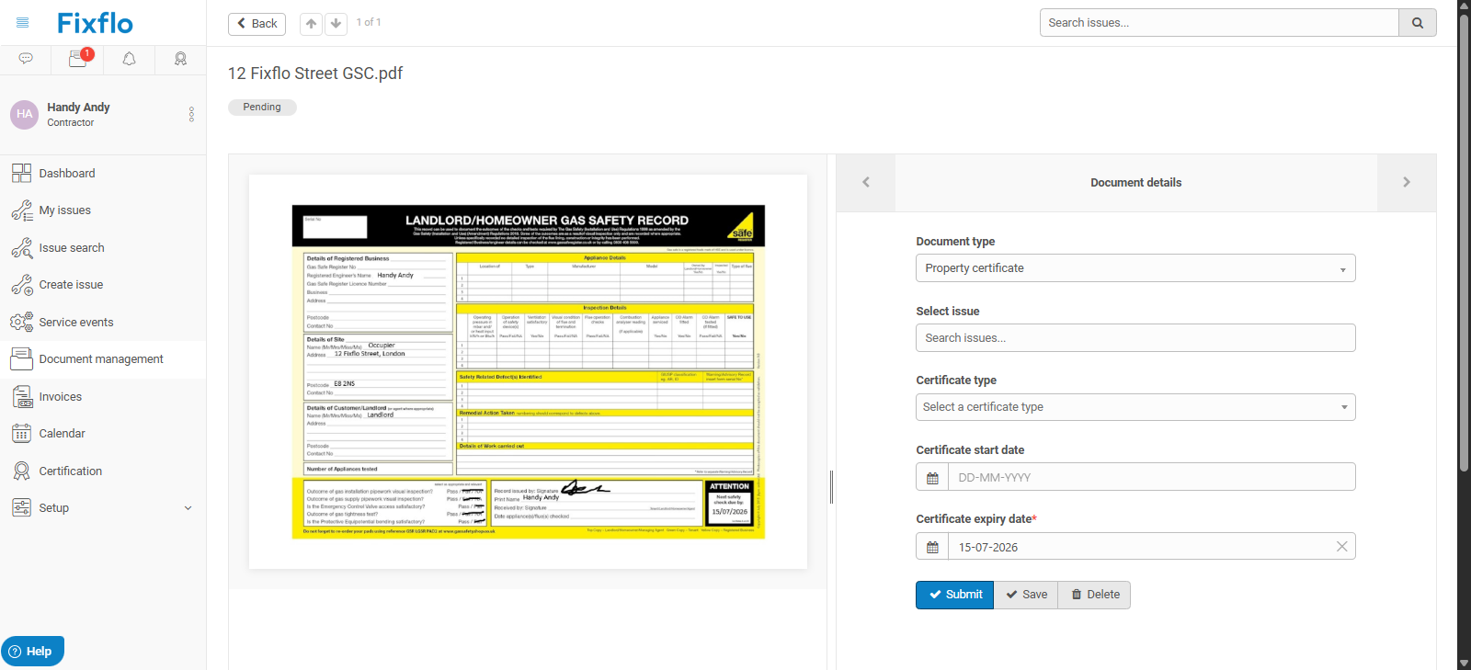Open the hamburger menu icon
The width and height of the screenshot is (1471, 670).
[x=23, y=23]
